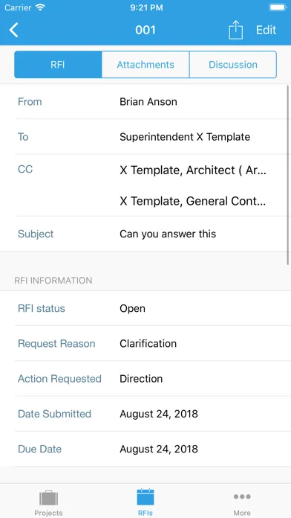Tap the Edit button

click(267, 30)
